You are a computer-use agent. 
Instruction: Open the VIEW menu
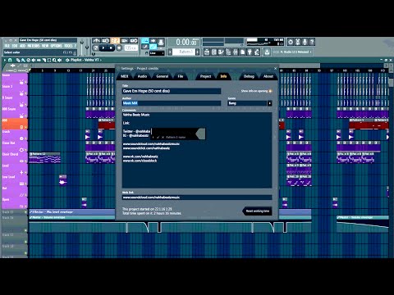(45, 46)
